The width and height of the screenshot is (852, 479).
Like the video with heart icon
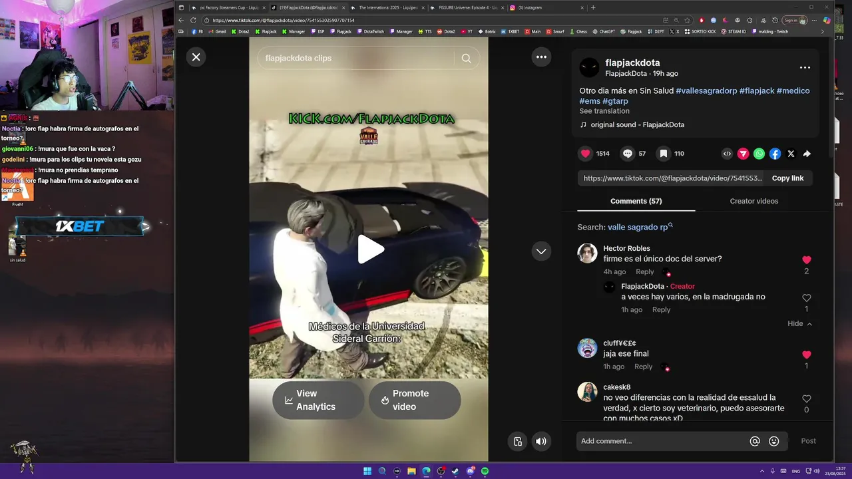pos(586,154)
